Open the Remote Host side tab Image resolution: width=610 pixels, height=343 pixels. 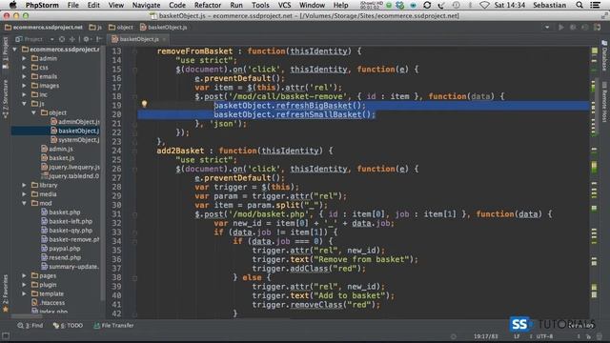click(x=604, y=102)
